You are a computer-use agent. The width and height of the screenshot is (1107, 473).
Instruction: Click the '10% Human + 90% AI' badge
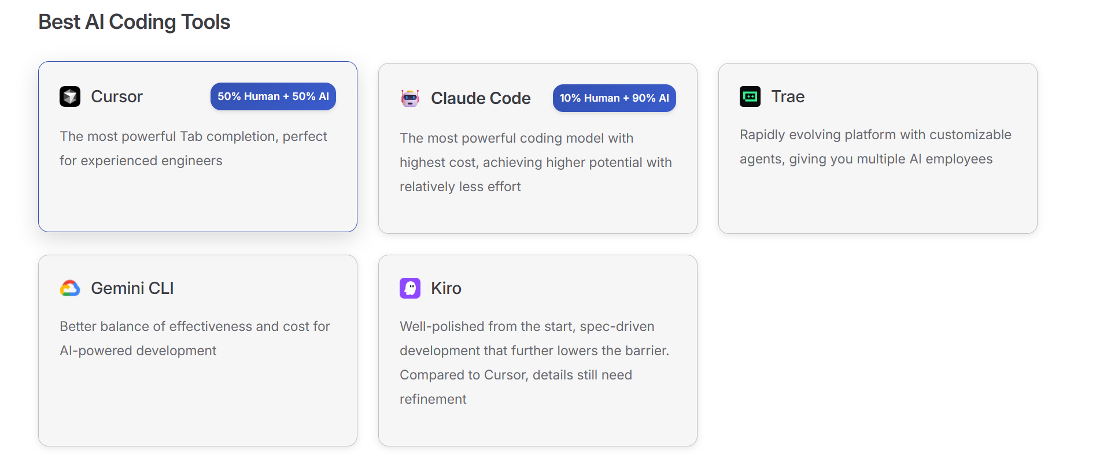(614, 98)
